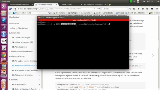
Task: Open the Firefox hamburger menu
Action: pyautogui.click(x=157, y=9)
